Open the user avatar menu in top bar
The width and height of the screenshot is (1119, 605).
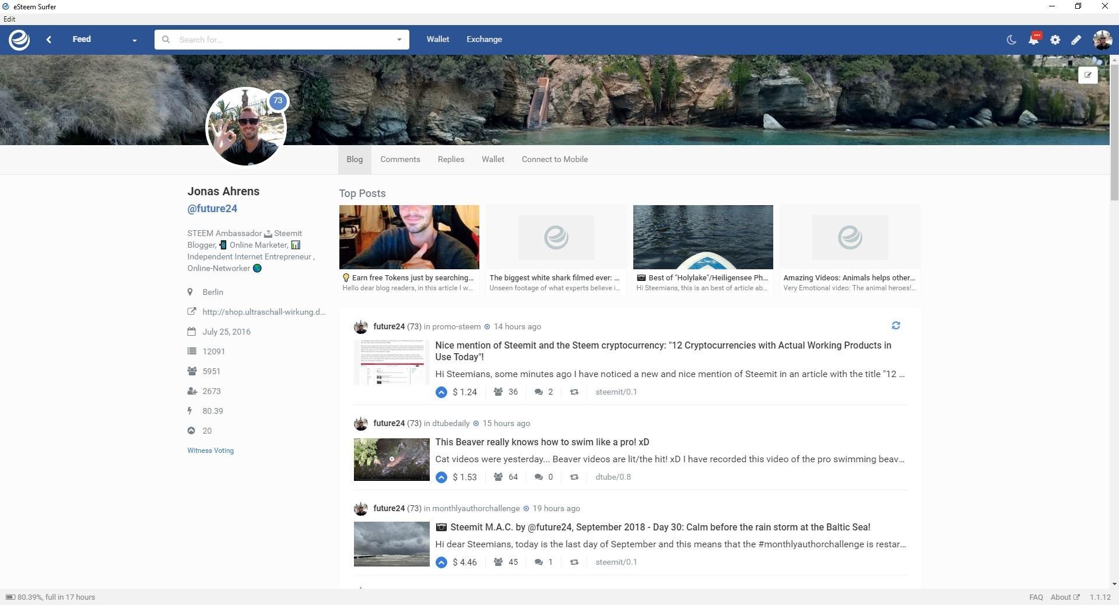click(1102, 40)
